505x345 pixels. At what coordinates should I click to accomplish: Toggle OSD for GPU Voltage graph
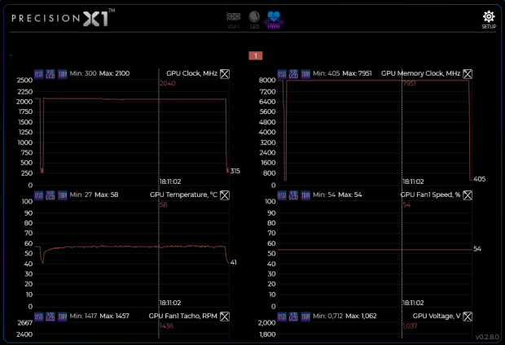point(282,317)
